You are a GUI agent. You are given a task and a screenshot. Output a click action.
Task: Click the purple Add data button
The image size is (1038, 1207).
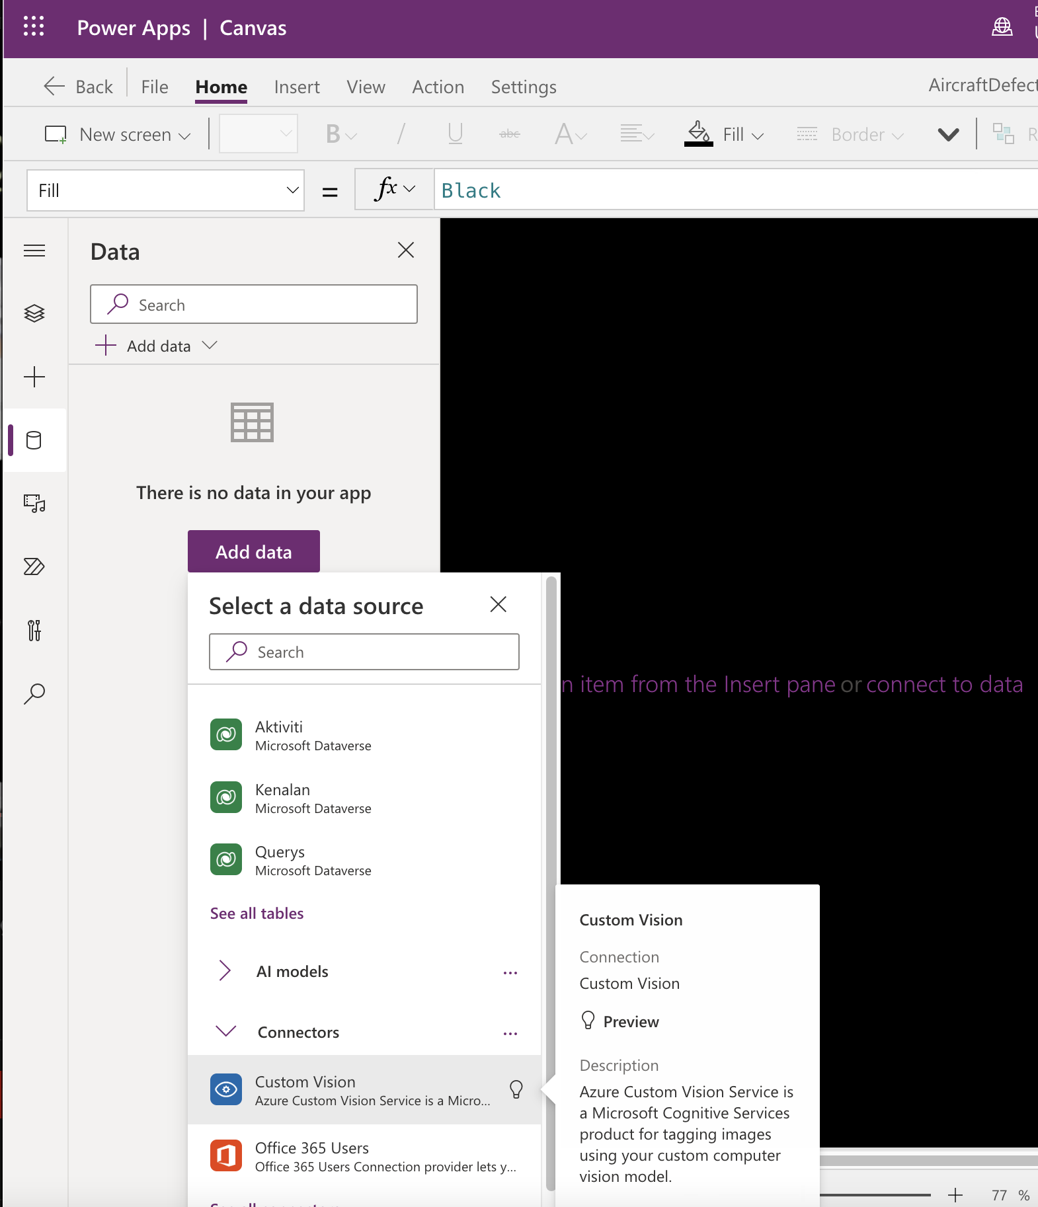click(254, 551)
